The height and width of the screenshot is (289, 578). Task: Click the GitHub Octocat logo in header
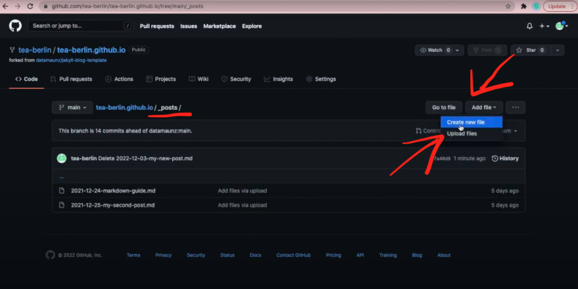(x=15, y=26)
